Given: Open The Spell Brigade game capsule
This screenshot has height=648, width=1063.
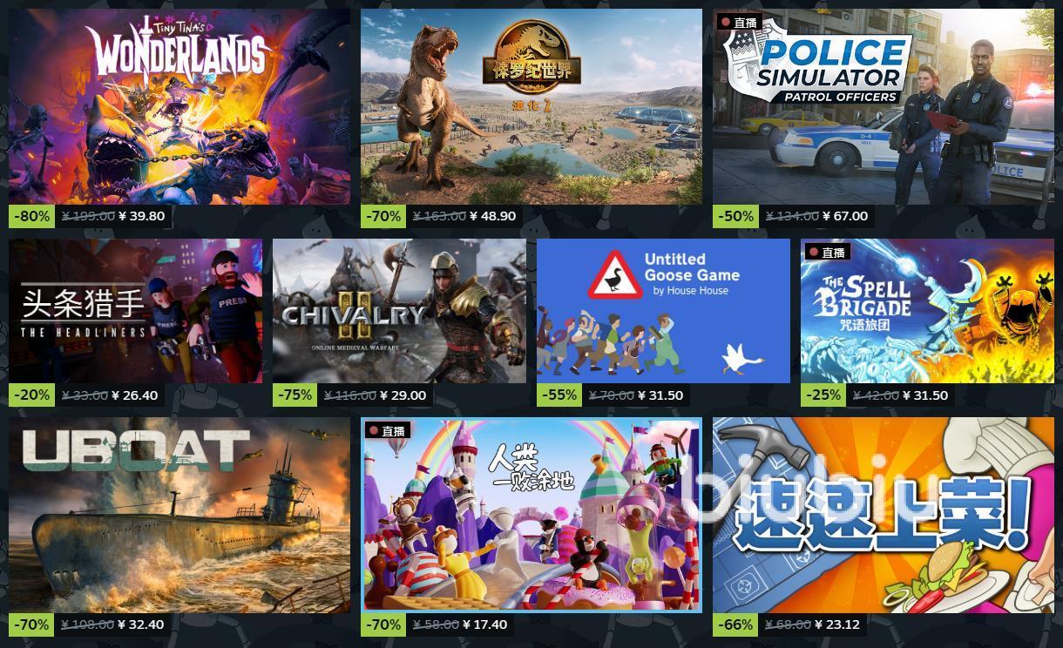Looking at the screenshot, I should click(x=928, y=311).
